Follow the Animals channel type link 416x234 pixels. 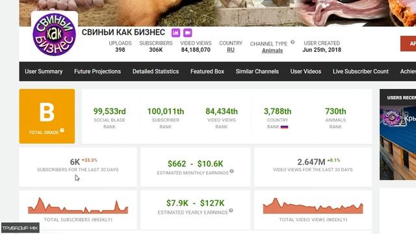[272, 51]
